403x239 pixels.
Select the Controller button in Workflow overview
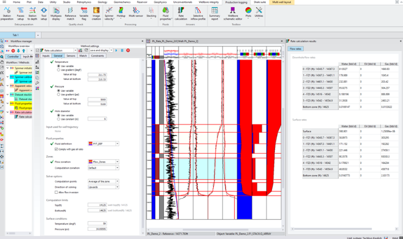(13, 57)
